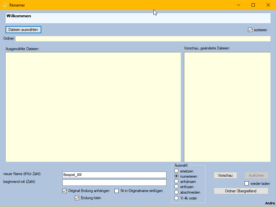Image resolution: width=276 pixels, height=207 pixels.
Task: Choose the Yi 4k order option
Action: pos(177,198)
